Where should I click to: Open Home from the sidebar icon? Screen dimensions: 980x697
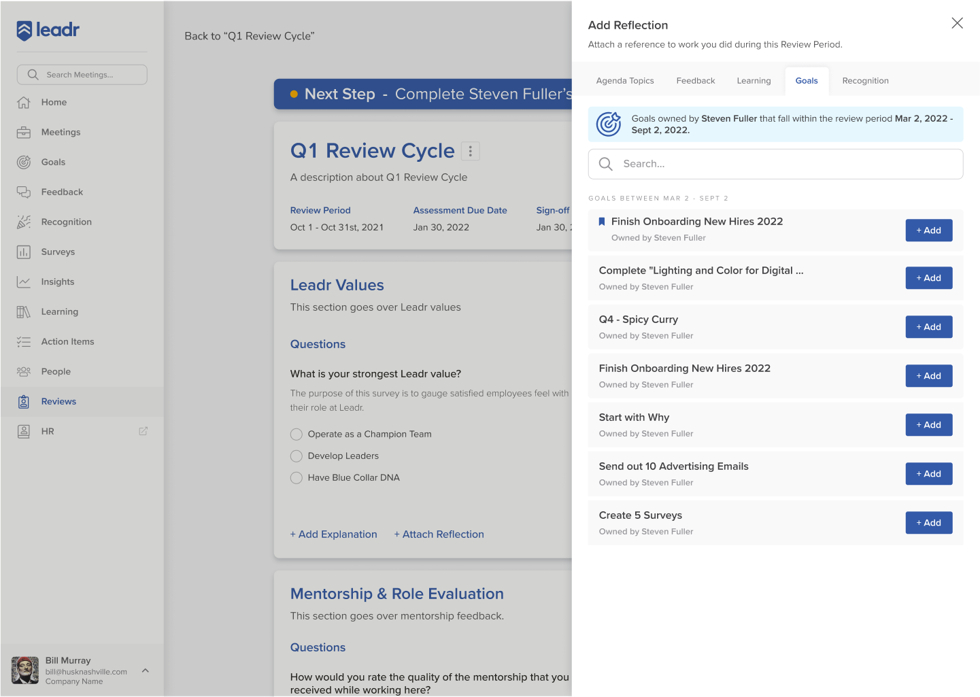click(24, 102)
